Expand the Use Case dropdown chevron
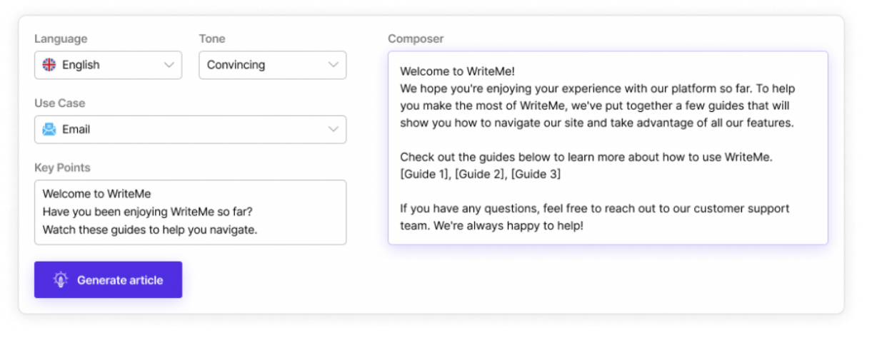The image size is (877, 345). click(334, 130)
